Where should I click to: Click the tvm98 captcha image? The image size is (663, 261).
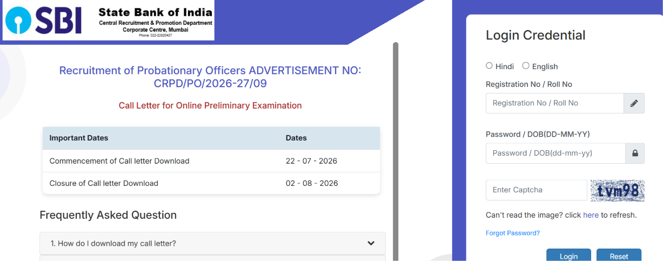pos(617,190)
